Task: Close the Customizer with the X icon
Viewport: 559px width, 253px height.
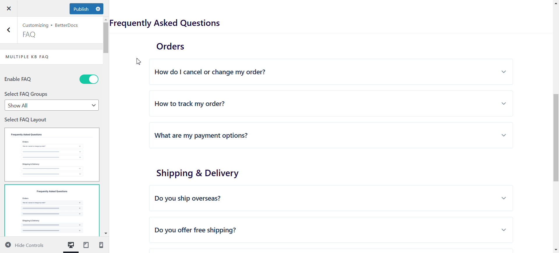Action: (x=9, y=8)
